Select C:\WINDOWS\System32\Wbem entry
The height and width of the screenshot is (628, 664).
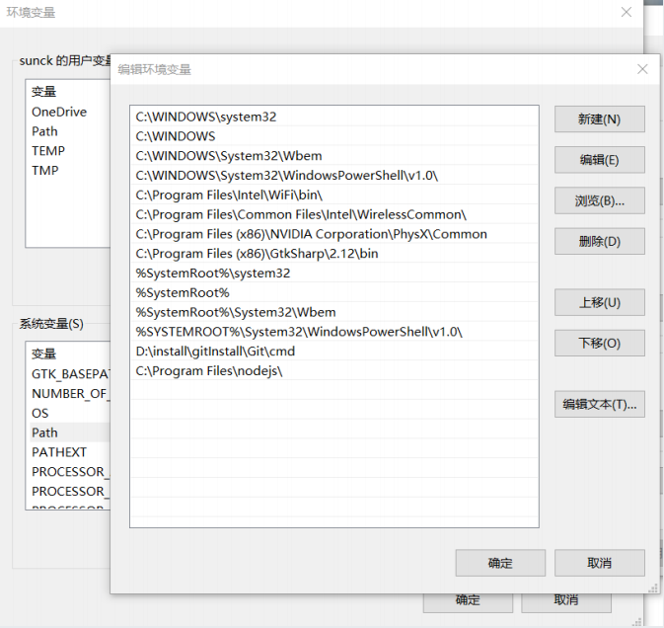[x=334, y=155]
